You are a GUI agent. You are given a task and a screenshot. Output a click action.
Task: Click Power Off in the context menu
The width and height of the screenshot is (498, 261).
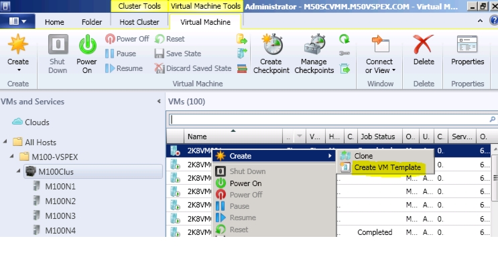point(246,195)
